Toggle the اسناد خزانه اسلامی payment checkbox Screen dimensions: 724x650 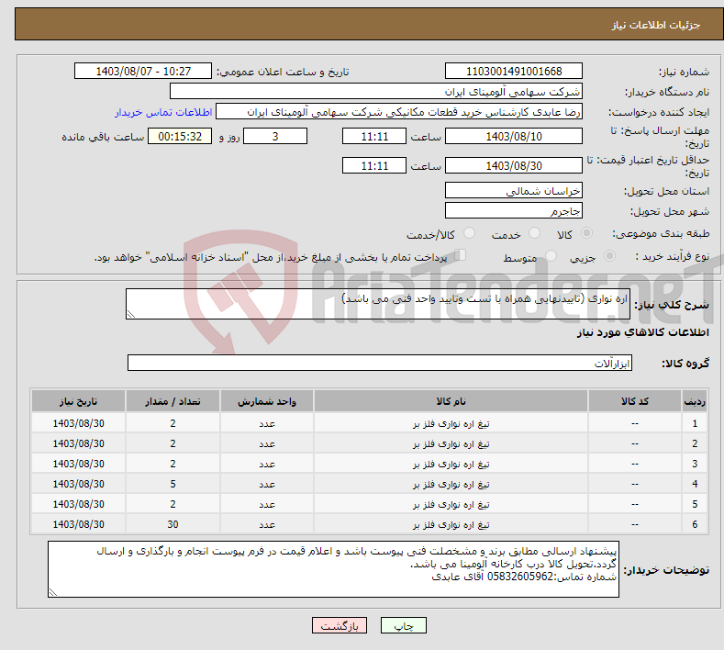coord(461,255)
